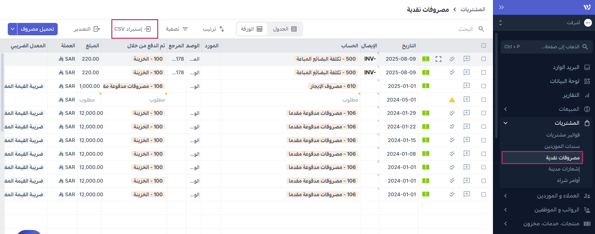Screen dimensions: 595x234
Task: Open البريد الوارد inbox in sidebar
Action: click(566, 67)
